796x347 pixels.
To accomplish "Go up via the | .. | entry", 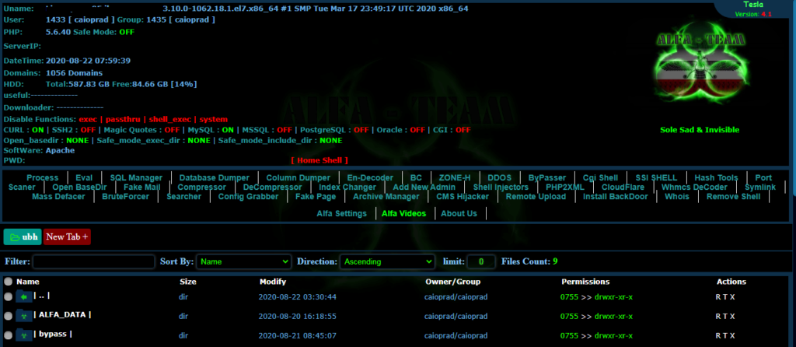I will 42,295.
